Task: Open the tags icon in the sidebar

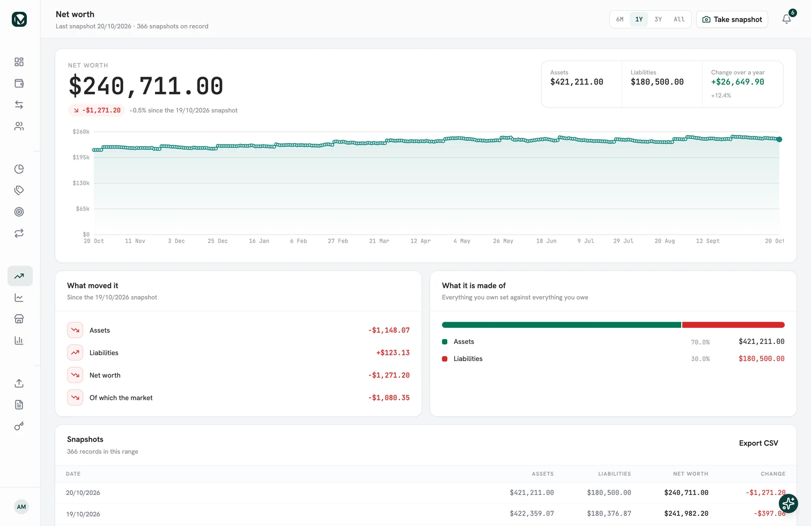Action: (x=19, y=191)
